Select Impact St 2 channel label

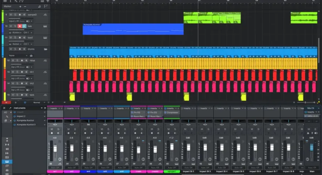[x=188, y=171]
